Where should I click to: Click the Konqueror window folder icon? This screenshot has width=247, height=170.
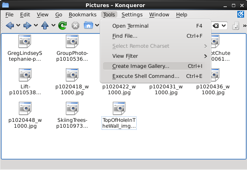click(x=5, y=5)
